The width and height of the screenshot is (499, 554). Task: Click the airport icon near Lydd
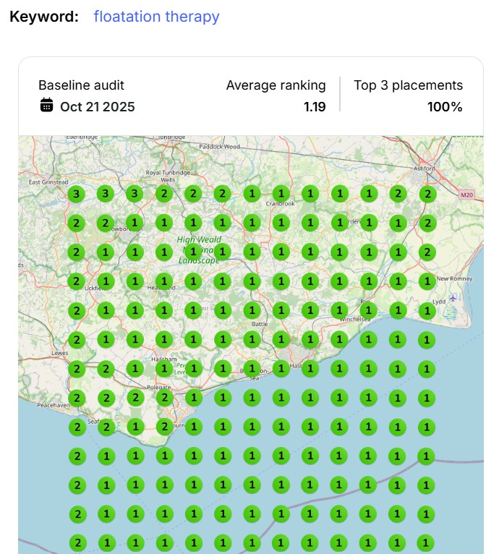coord(453,298)
